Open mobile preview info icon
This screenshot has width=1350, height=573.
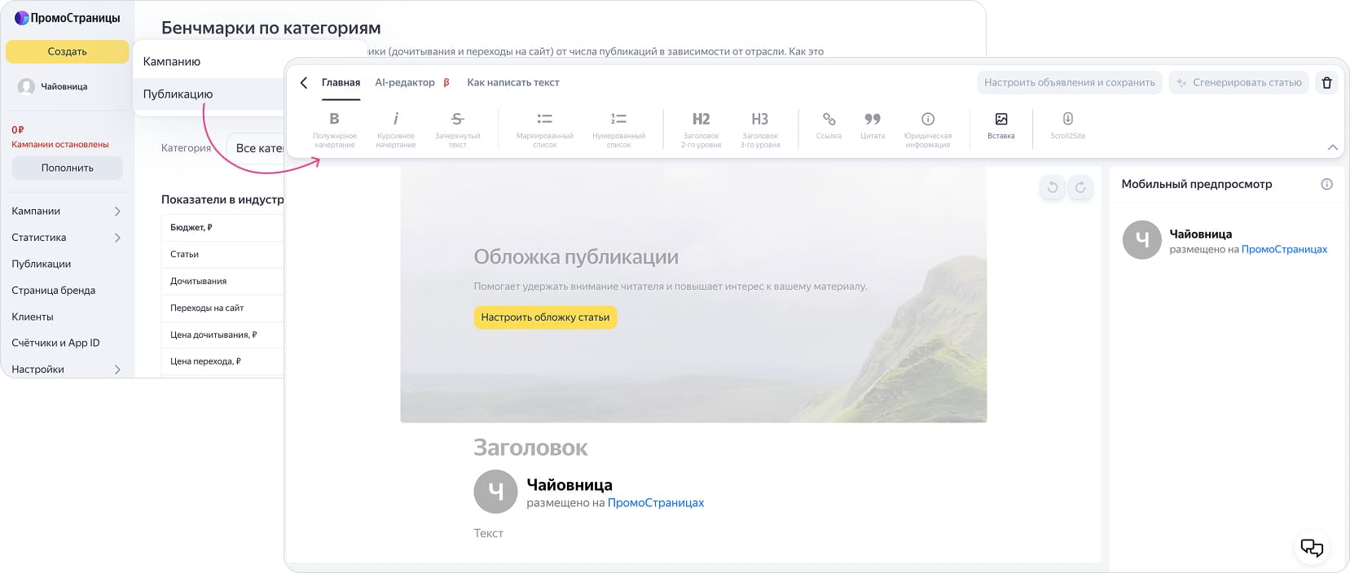tap(1326, 184)
